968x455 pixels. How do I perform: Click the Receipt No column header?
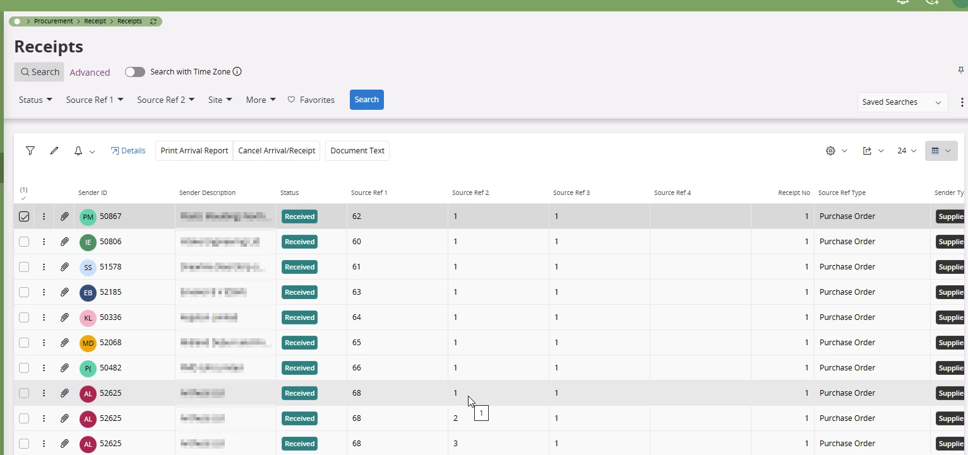pos(794,193)
